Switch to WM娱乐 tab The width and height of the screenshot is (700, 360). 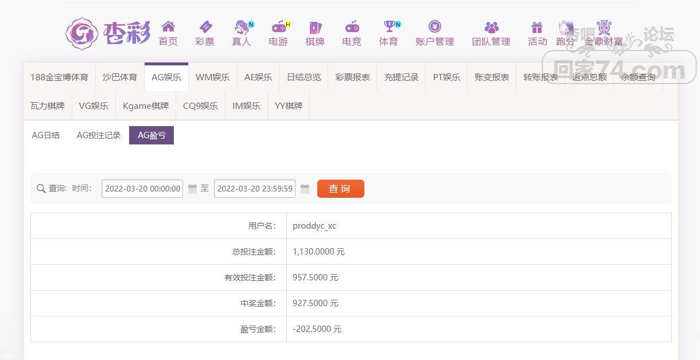(x=213, y=77)
